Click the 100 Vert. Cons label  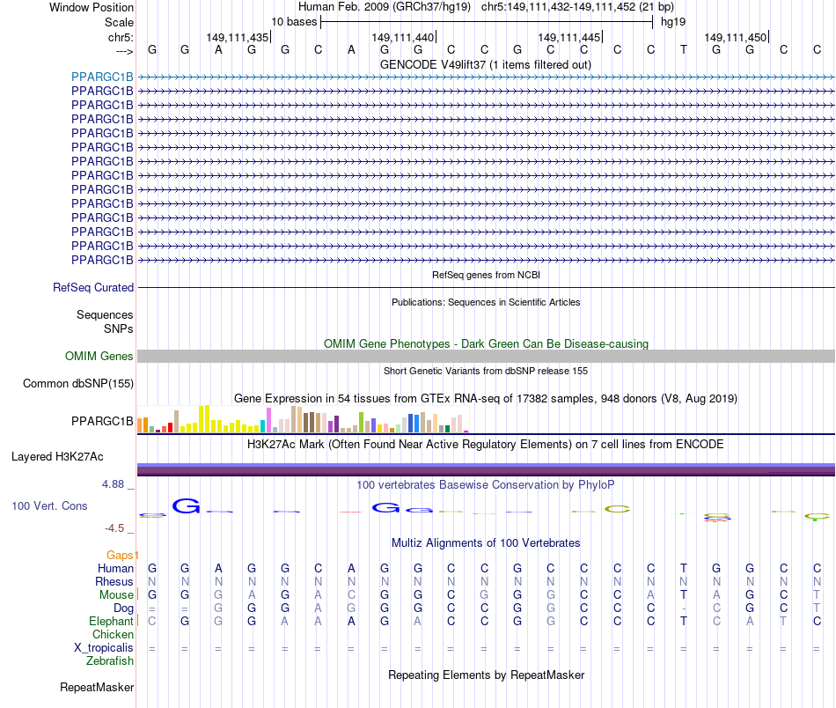[x=49, y=505]
